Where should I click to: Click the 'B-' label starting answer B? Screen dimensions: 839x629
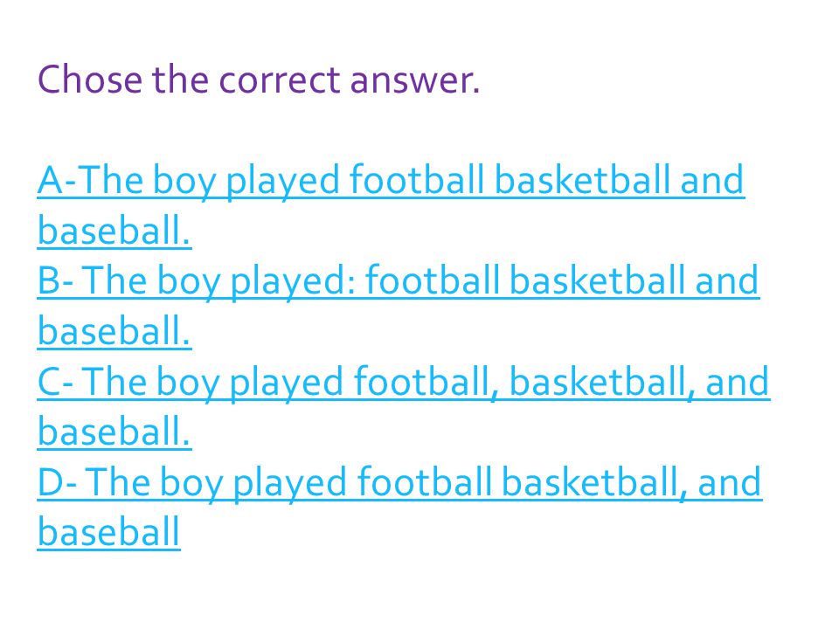[x=56, y=280]
